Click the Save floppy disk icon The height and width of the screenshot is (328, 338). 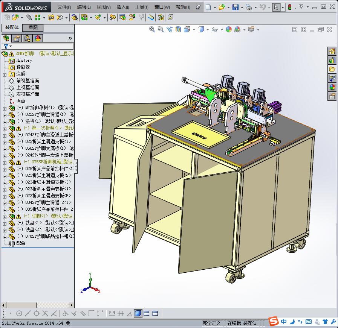[236, 7]
